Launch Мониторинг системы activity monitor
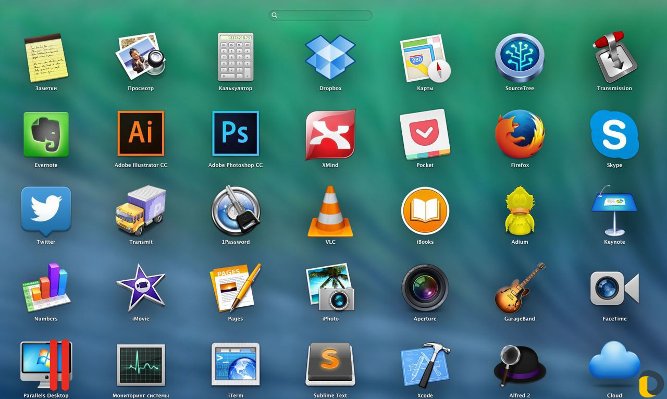667x399 pixels. (x=141, y=365)
